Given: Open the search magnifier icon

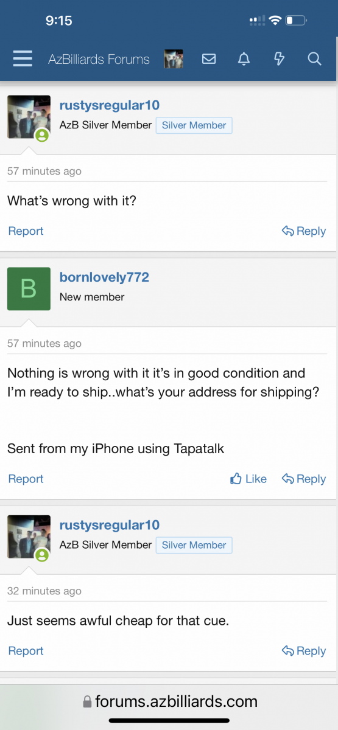Looking at the screenshot, I should tap(314, 59).
